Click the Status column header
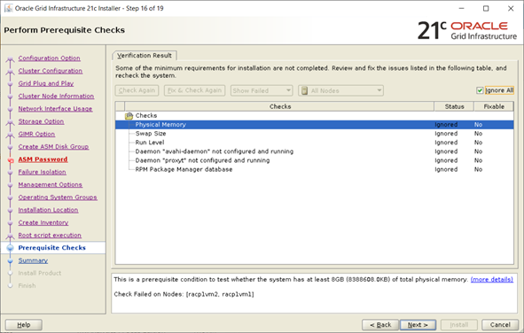Image resolution: width=524 pixels, height=333 pixels. tap(454, 106)
